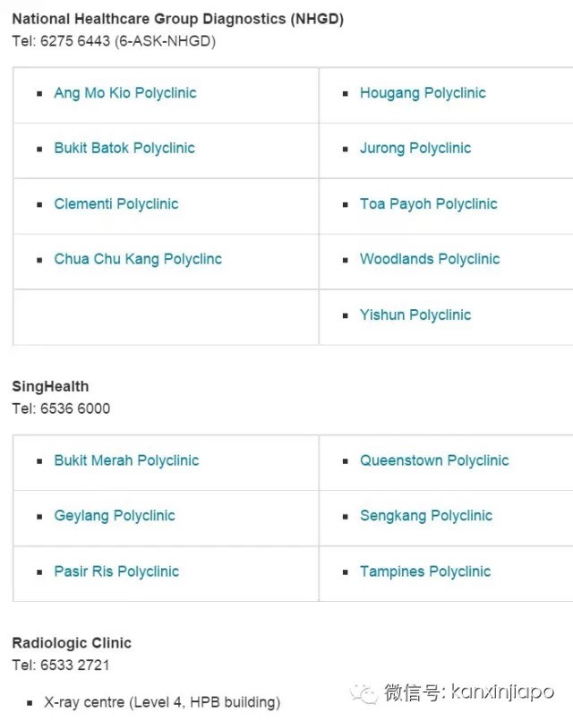Visit the Tampines Polyclinic link
The image size is (573, 722).
(x=425, y=572)
